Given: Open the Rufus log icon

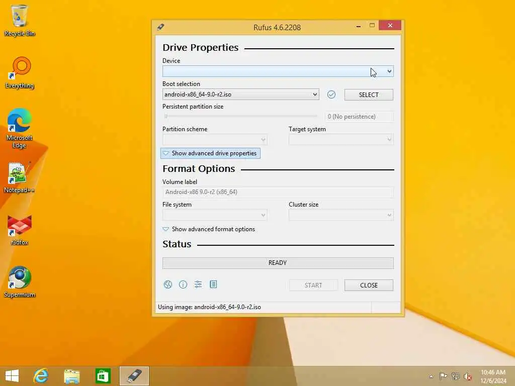Looking at the screenshot, I should (x=213, y=284).
